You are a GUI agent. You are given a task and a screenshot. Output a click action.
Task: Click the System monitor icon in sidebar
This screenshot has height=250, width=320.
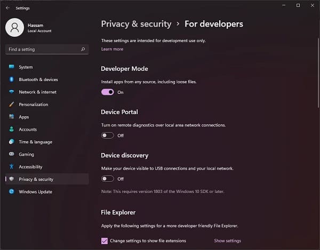pos(11,67)
